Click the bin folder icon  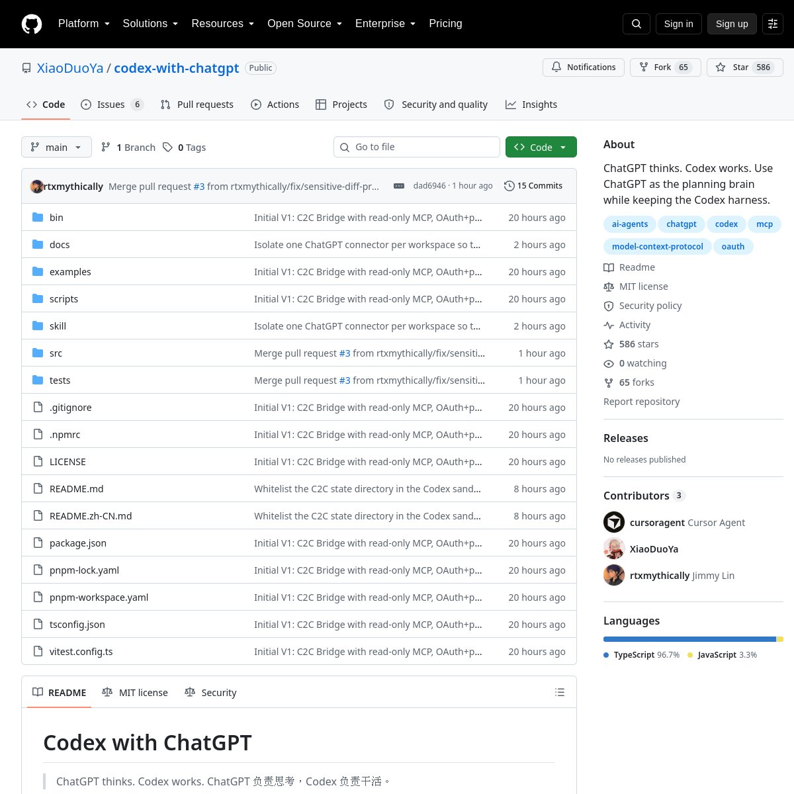click(x=38, y=217)
